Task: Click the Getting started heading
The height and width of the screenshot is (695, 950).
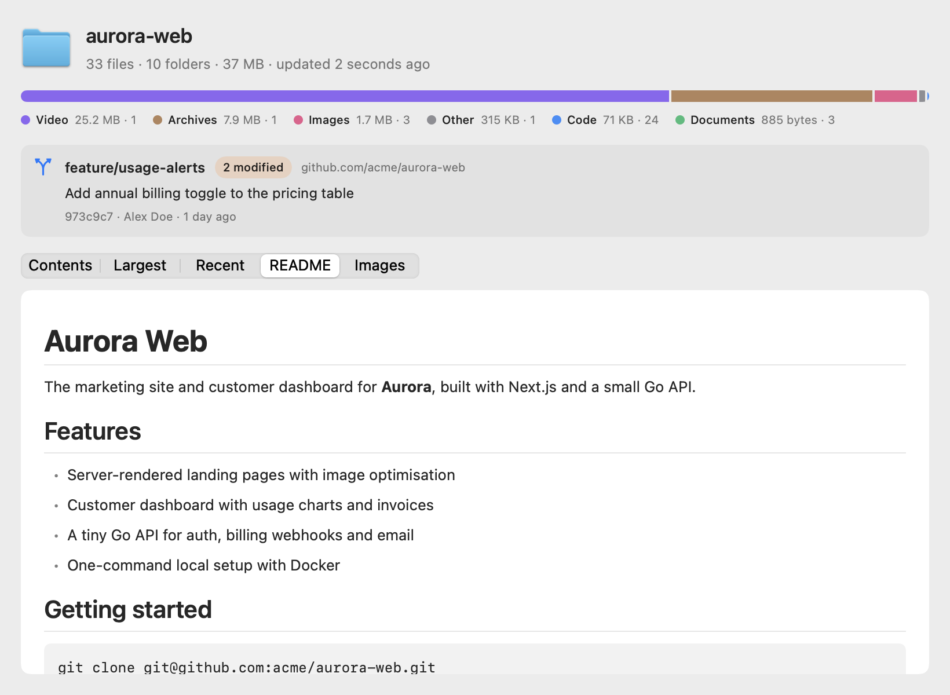Action: pyautogui.click(x=128, y=610)
